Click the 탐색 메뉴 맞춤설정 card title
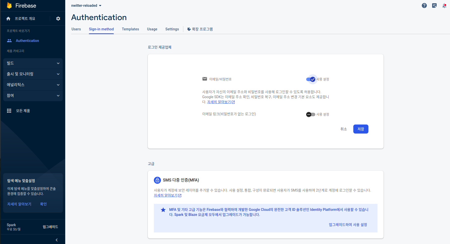The width and height of the screenshot is (450, 244). pos(21,181)
